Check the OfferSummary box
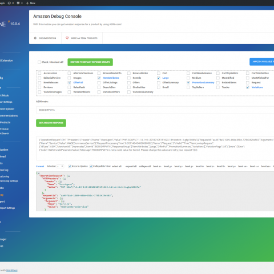 (159, 83)
